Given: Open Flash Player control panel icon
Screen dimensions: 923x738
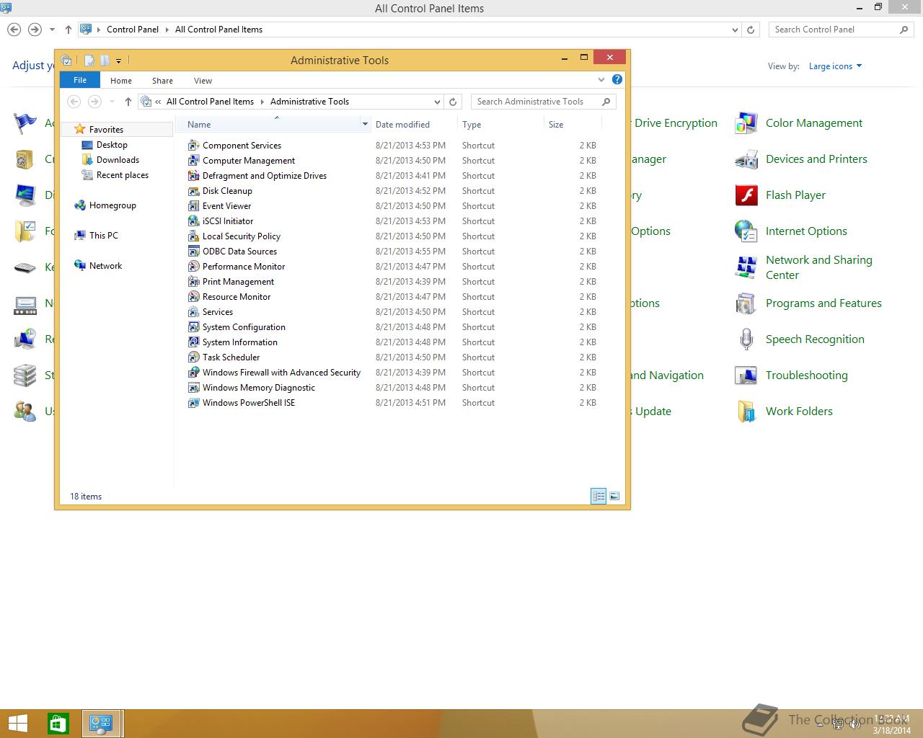Looking at the screenshot, I should point(746,195).
